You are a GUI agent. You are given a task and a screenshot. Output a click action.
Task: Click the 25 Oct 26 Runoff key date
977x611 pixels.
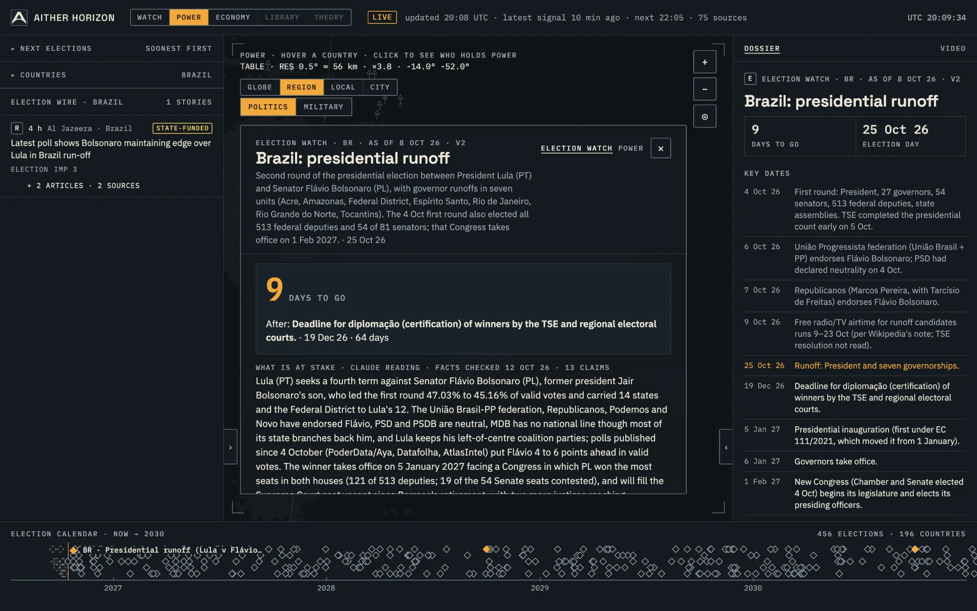tap(855, 366)
